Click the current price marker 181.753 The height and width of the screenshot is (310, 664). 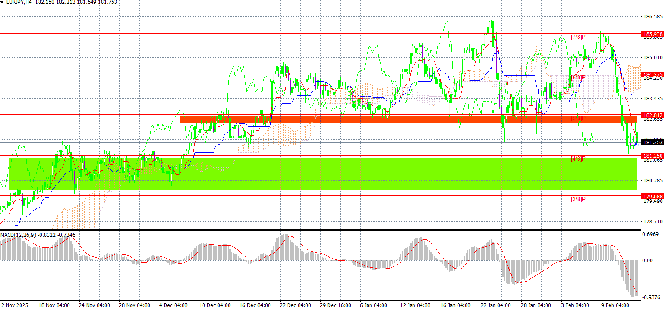click(x=653, y=143)
